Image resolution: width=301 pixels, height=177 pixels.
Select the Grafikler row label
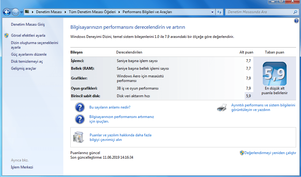(x=79, y=78)
